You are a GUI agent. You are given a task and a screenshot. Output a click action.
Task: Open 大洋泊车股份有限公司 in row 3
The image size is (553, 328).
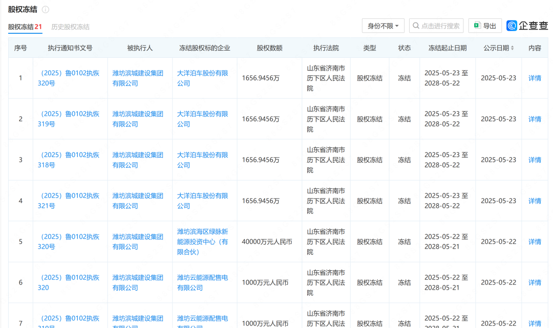[202, 160]
